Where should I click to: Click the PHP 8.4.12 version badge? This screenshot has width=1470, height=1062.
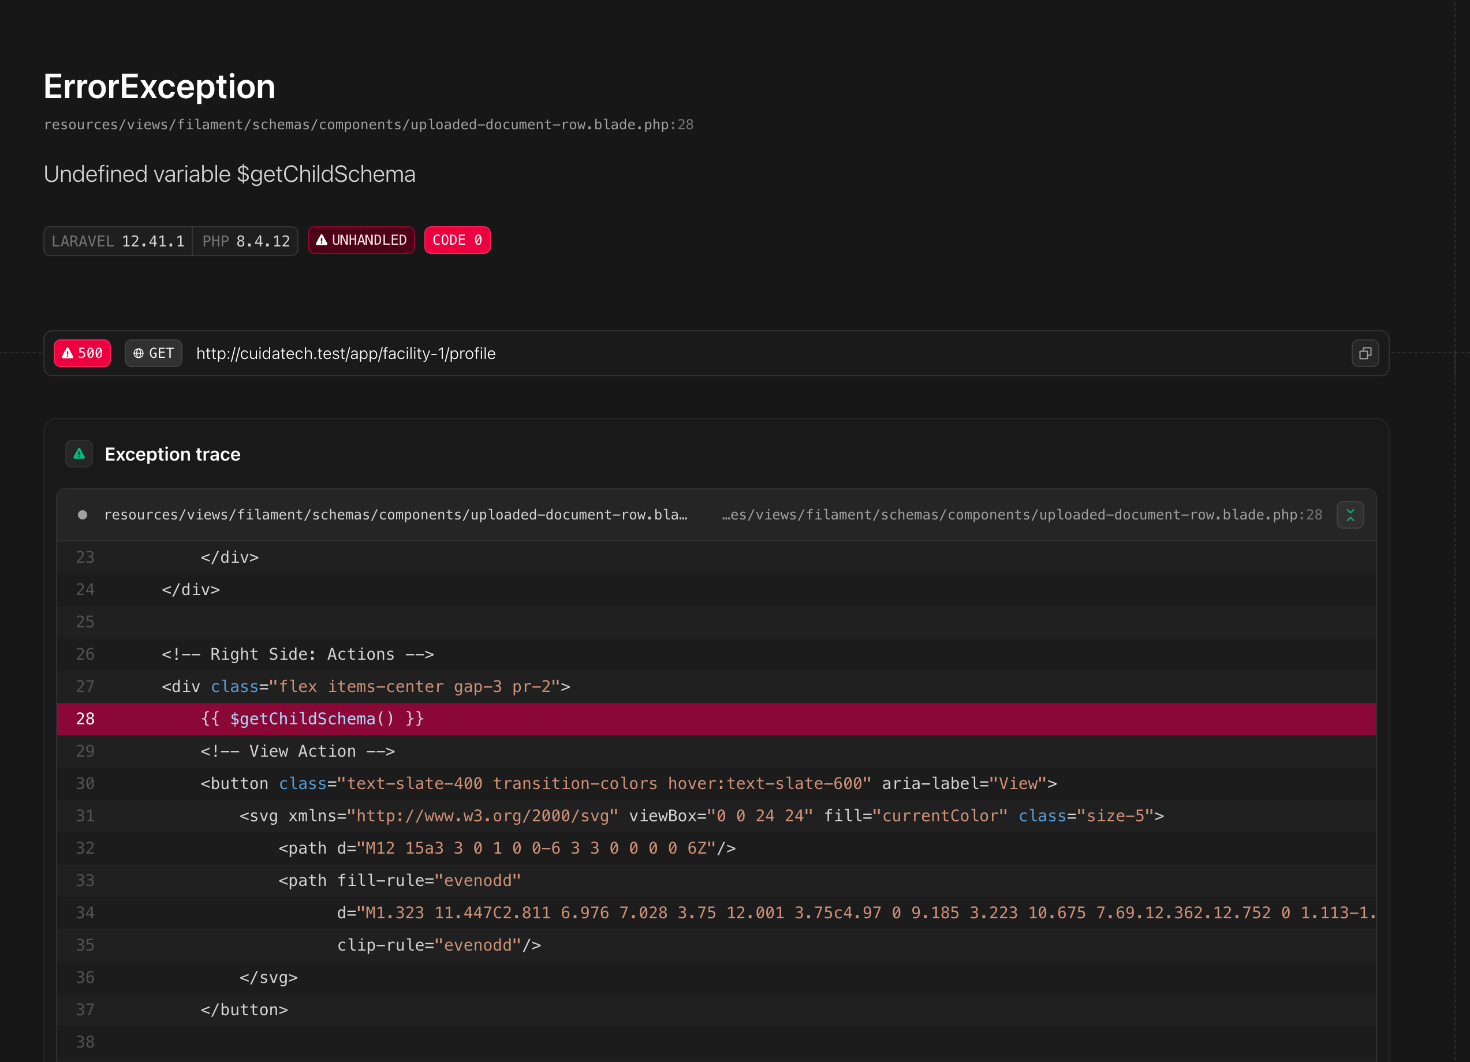click(x=245, y=241)
